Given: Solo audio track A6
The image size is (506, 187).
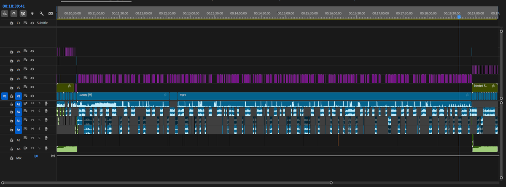Looking at the screenshot, I should pos(39,149).
